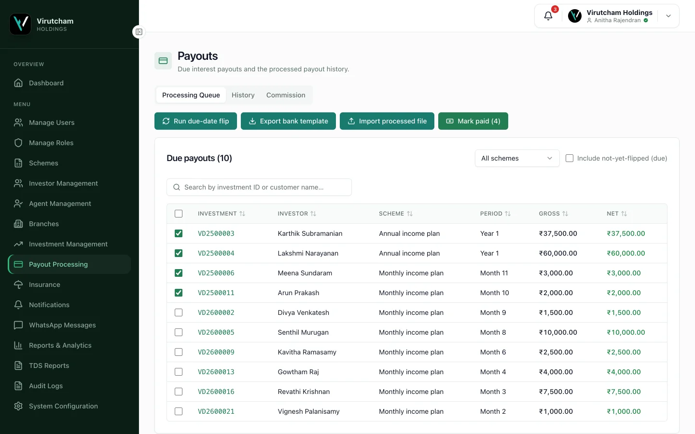695x434 pixels.
Task: Sort the table by the Period column
Action: (x=495, y=214)
